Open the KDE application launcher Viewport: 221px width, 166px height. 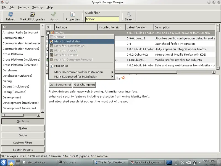pos(4,162)
